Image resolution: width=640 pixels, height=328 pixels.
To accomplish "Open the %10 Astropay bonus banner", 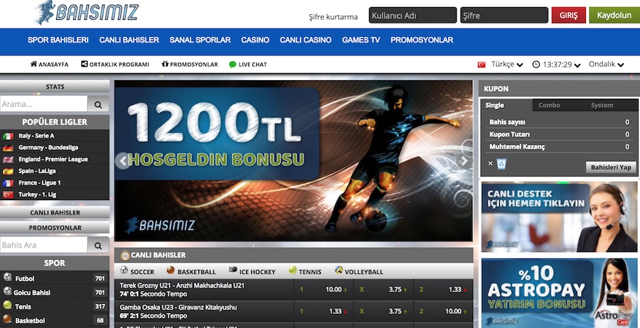I will pos(559,293).
